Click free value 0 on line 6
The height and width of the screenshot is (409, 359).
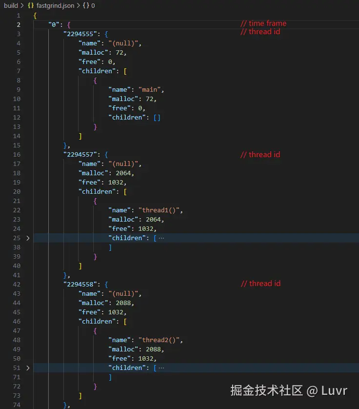110,62
